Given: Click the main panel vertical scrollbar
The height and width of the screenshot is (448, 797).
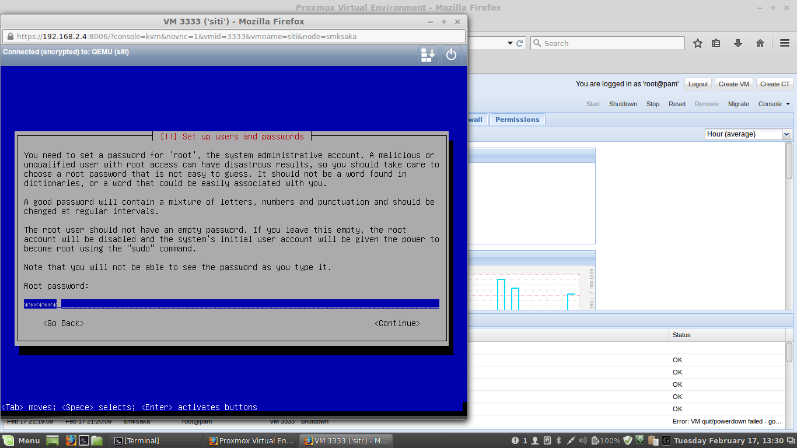Looking at the screenshot, I should pos(789,225).
